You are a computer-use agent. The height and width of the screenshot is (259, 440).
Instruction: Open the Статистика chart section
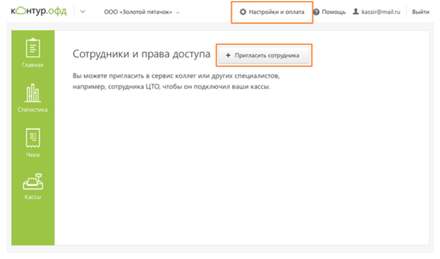point(33,98)
